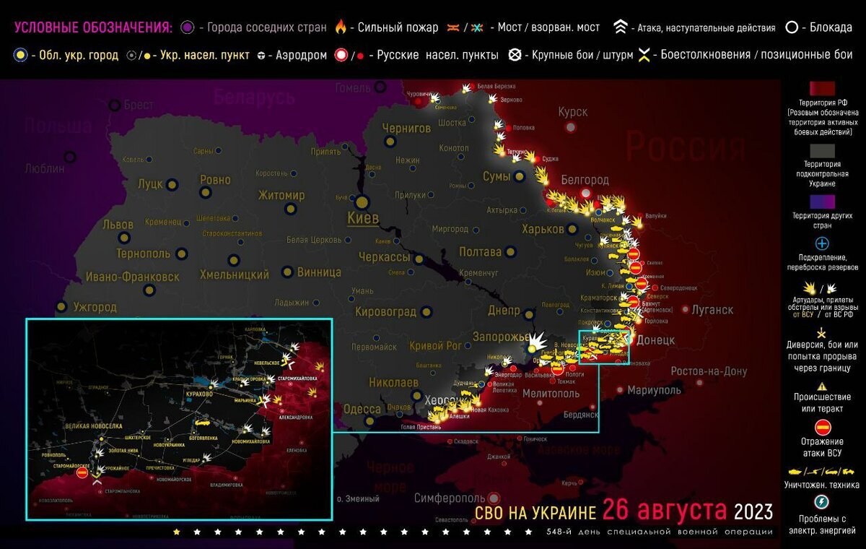This screenshot has width=866, height=549.
Task: Click the Житомир label
Action: 282,195
